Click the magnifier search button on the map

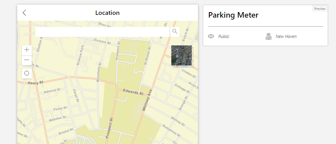point(175,32)
